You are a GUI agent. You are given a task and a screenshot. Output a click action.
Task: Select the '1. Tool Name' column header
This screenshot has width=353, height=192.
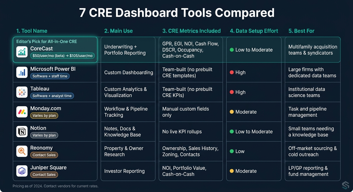[x=32, y=31]
